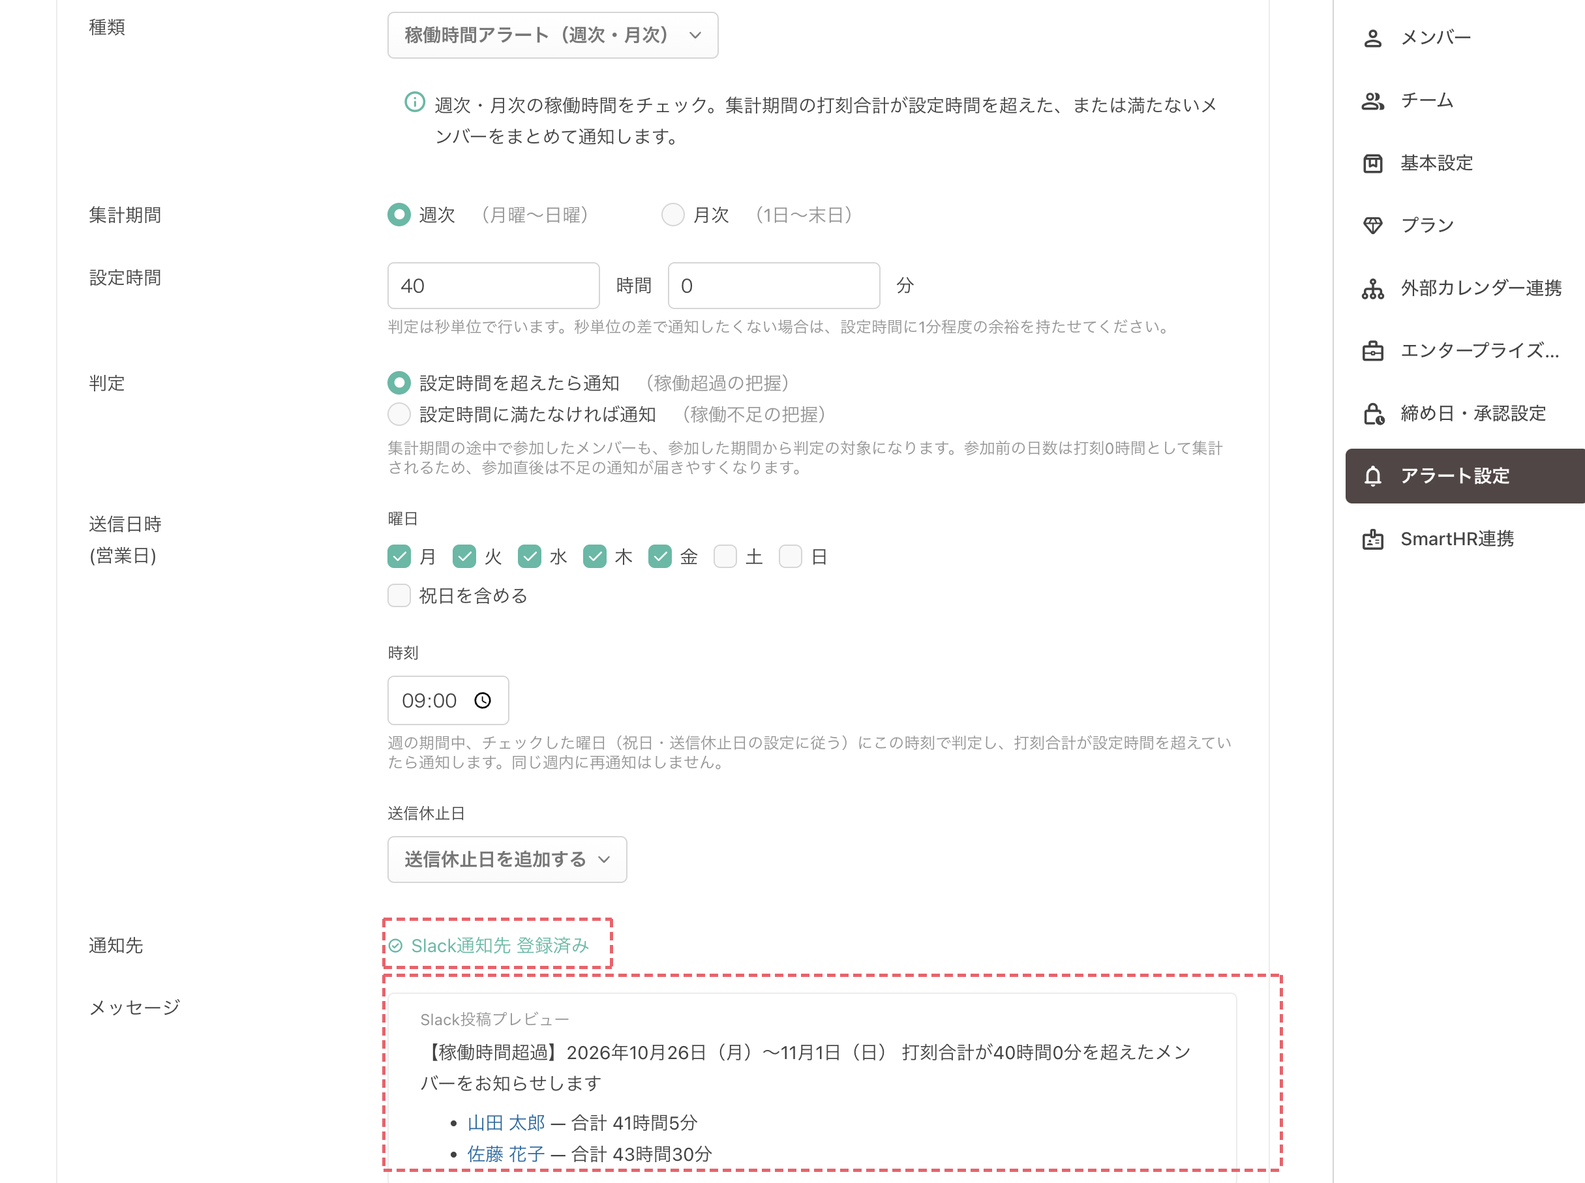
Task: Click the プラン diamond icon
Action: (1372, 226)
